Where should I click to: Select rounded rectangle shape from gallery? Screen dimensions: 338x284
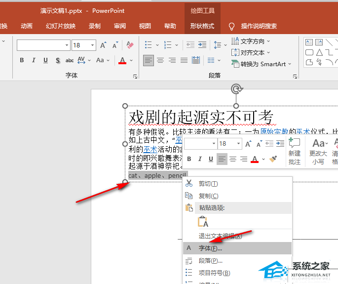[x=309, y=52]
